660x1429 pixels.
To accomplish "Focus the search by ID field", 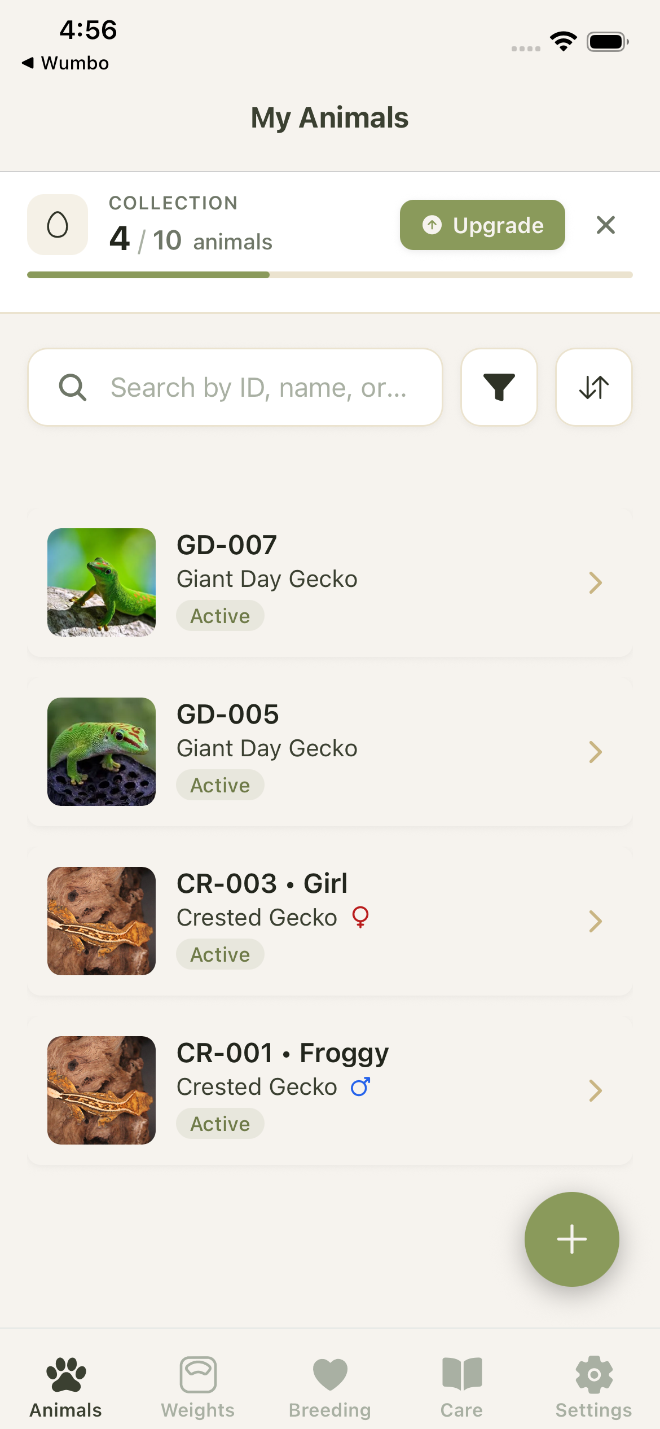I will point(258,388).
